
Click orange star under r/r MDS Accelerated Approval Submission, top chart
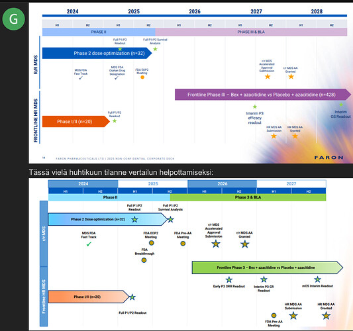pyautogui.click(x=268, y=77)
